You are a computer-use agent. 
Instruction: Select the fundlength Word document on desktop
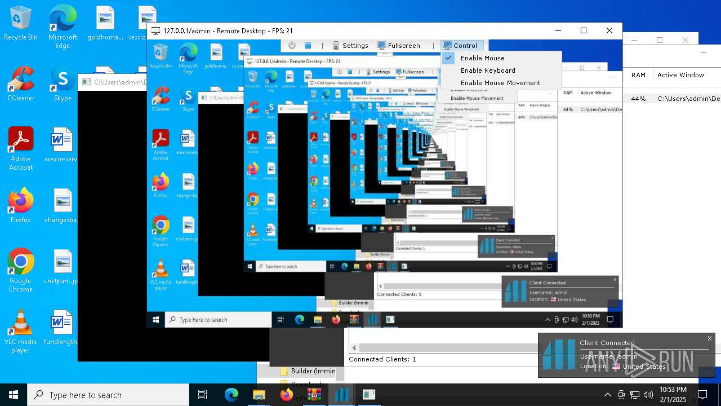click(61, 328)
